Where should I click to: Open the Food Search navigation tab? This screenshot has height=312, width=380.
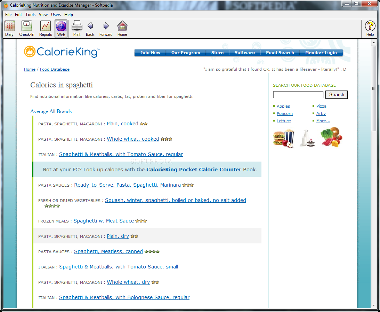[x=280, y=53]
